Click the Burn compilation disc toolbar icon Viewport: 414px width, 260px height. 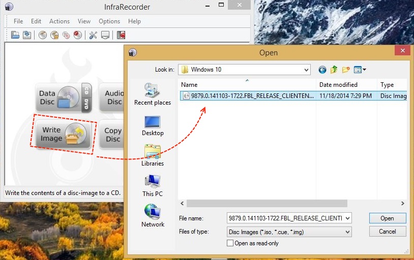(43, 35)
